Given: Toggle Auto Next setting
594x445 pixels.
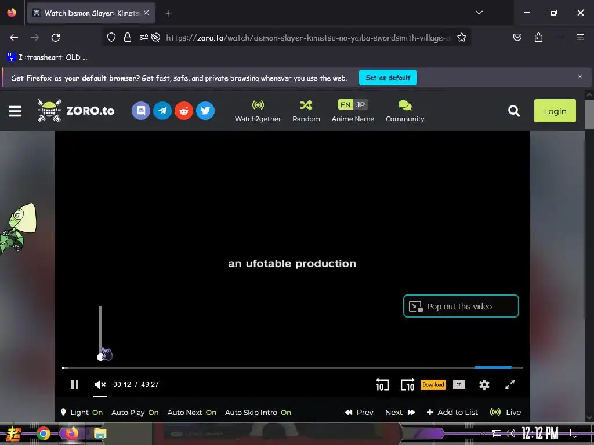Looking at the screenshot, I should [x=191, y=413].
